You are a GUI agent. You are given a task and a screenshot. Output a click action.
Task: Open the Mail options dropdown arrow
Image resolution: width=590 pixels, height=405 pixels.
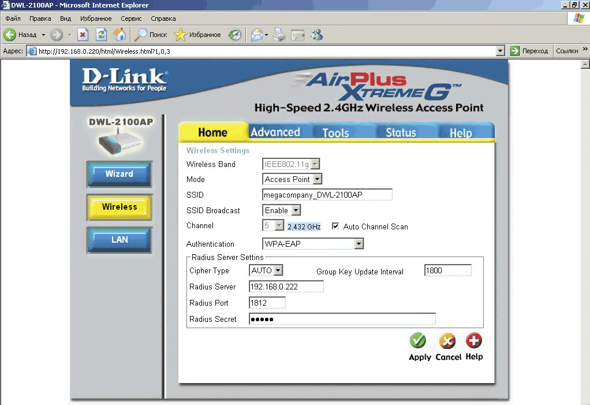click(266, 35)
